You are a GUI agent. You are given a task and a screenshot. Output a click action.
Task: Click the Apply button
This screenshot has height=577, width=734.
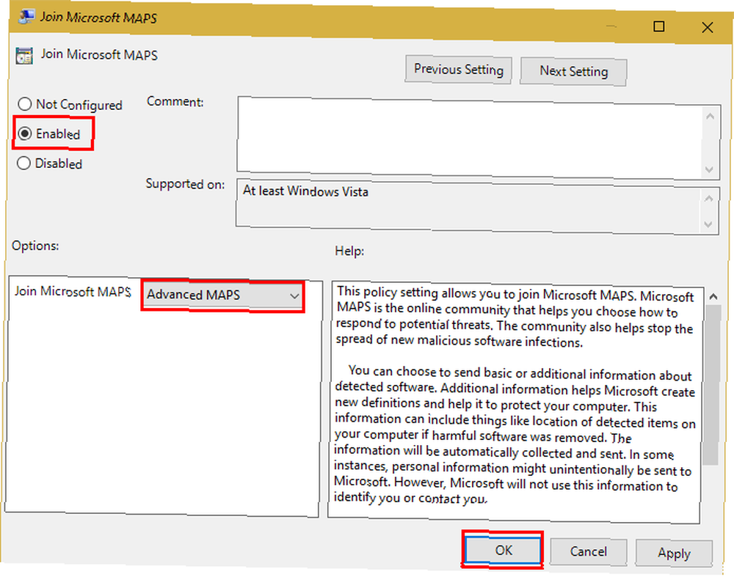coord(674,553)
